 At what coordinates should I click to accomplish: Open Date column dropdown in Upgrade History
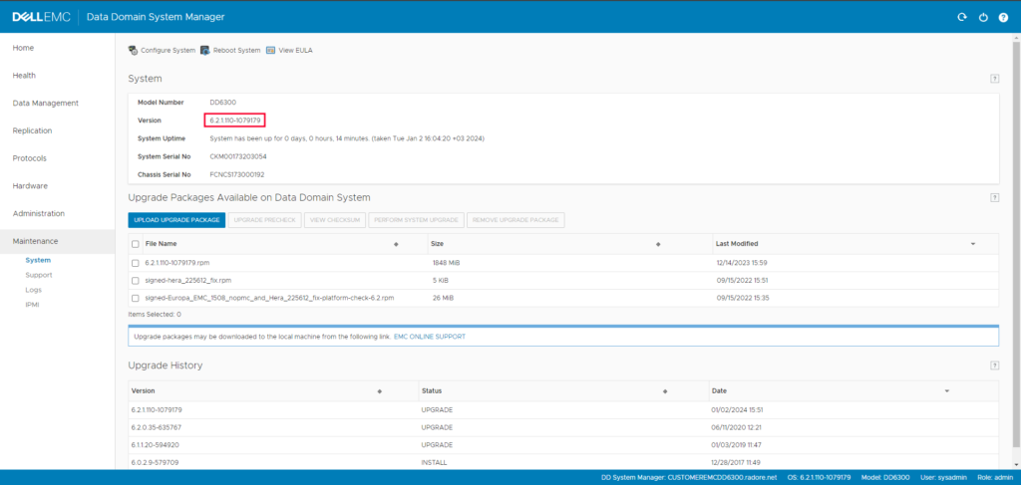[947, 391]
